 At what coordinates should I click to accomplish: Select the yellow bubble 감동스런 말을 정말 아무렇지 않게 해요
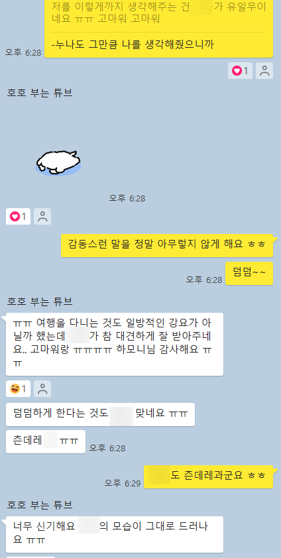click(167, 245)
